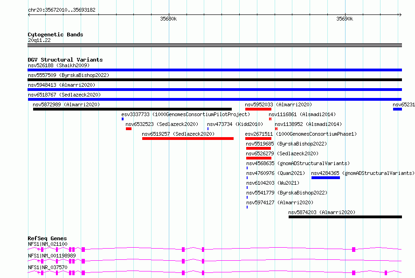Viewport: 415px width, 278px height.
Task: Click the NFS1|NR_037570 gene label
Action: tap(48, 267)
